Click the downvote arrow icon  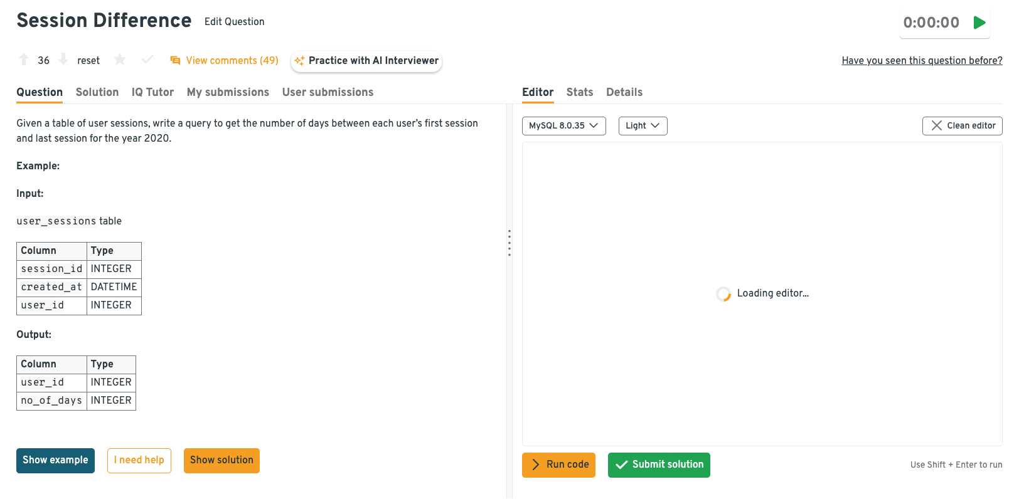coord(63,60)
